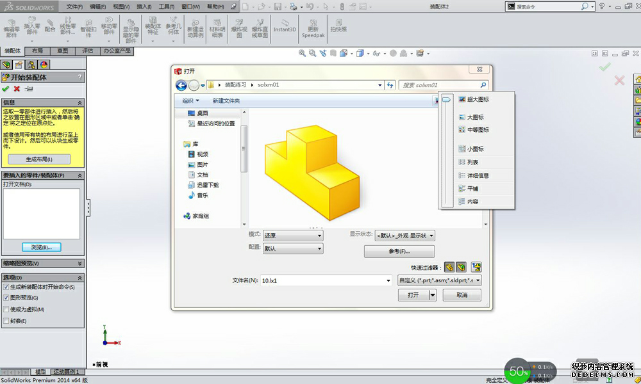The width and height of the screenshot is (641, 384).
Task: Click the 新建文件夹 button
Action: [226, 100]
